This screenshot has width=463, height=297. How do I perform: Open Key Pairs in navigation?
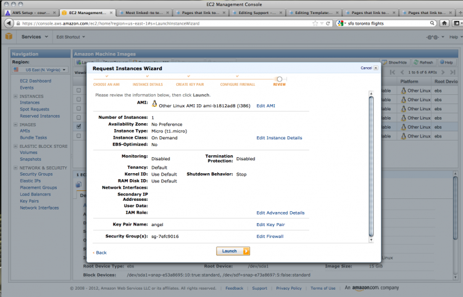pos(29,201)
